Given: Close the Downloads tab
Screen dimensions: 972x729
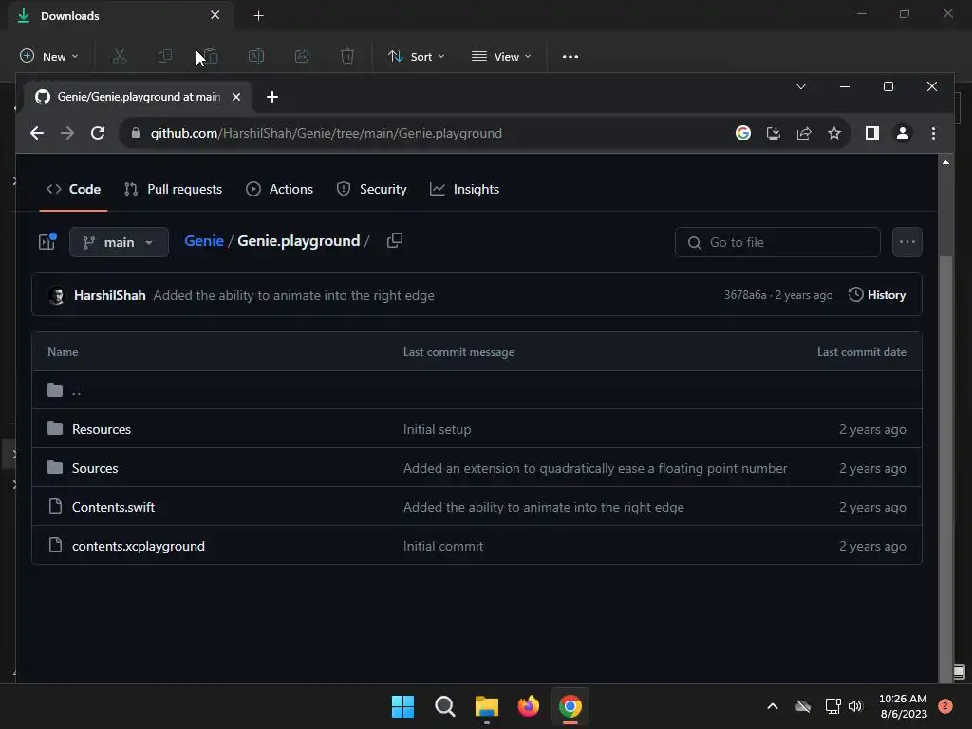Looking at the screenshot, I should pyautogui.click(x=215, y=15).
